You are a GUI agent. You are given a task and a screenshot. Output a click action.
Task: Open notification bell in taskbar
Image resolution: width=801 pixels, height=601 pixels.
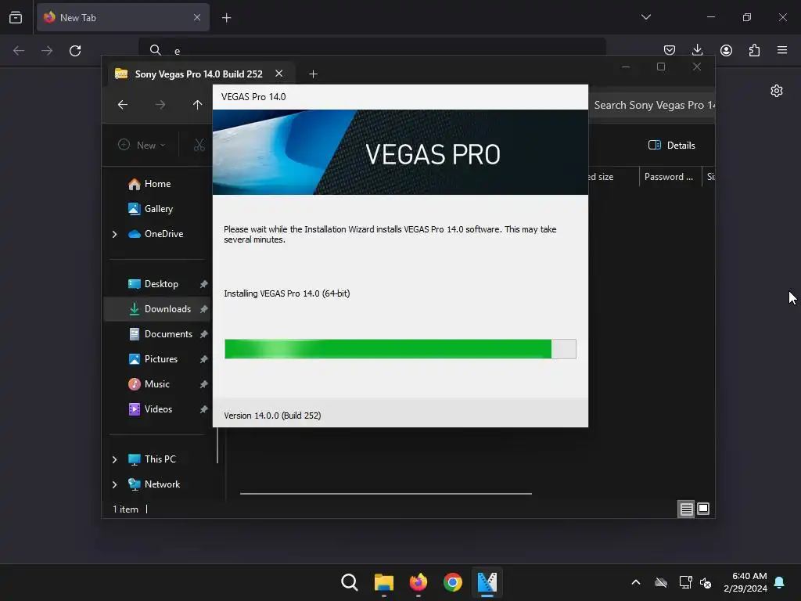coord(780,582)
